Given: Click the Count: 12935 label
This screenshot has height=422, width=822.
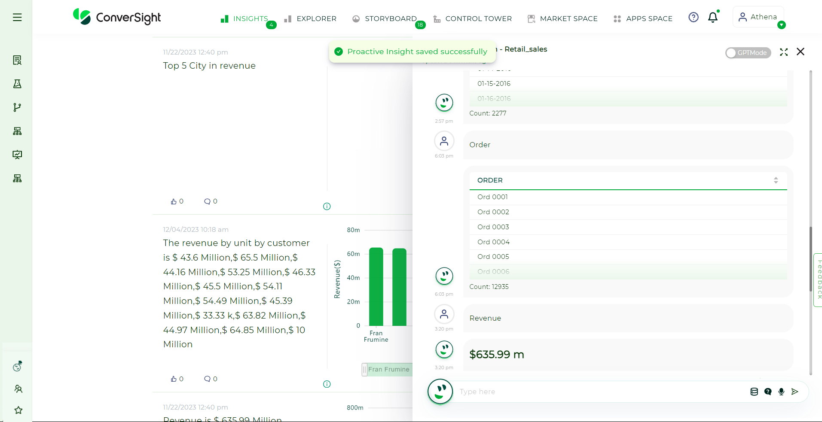Looking at the screenshot, I should pos(489,287).
